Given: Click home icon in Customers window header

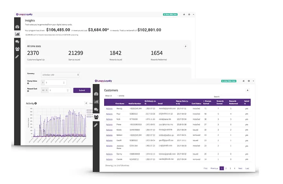Looking at the screenshot, I should (243, 81).
